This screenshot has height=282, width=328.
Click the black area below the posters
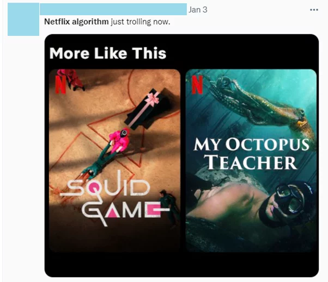(181, 265)
